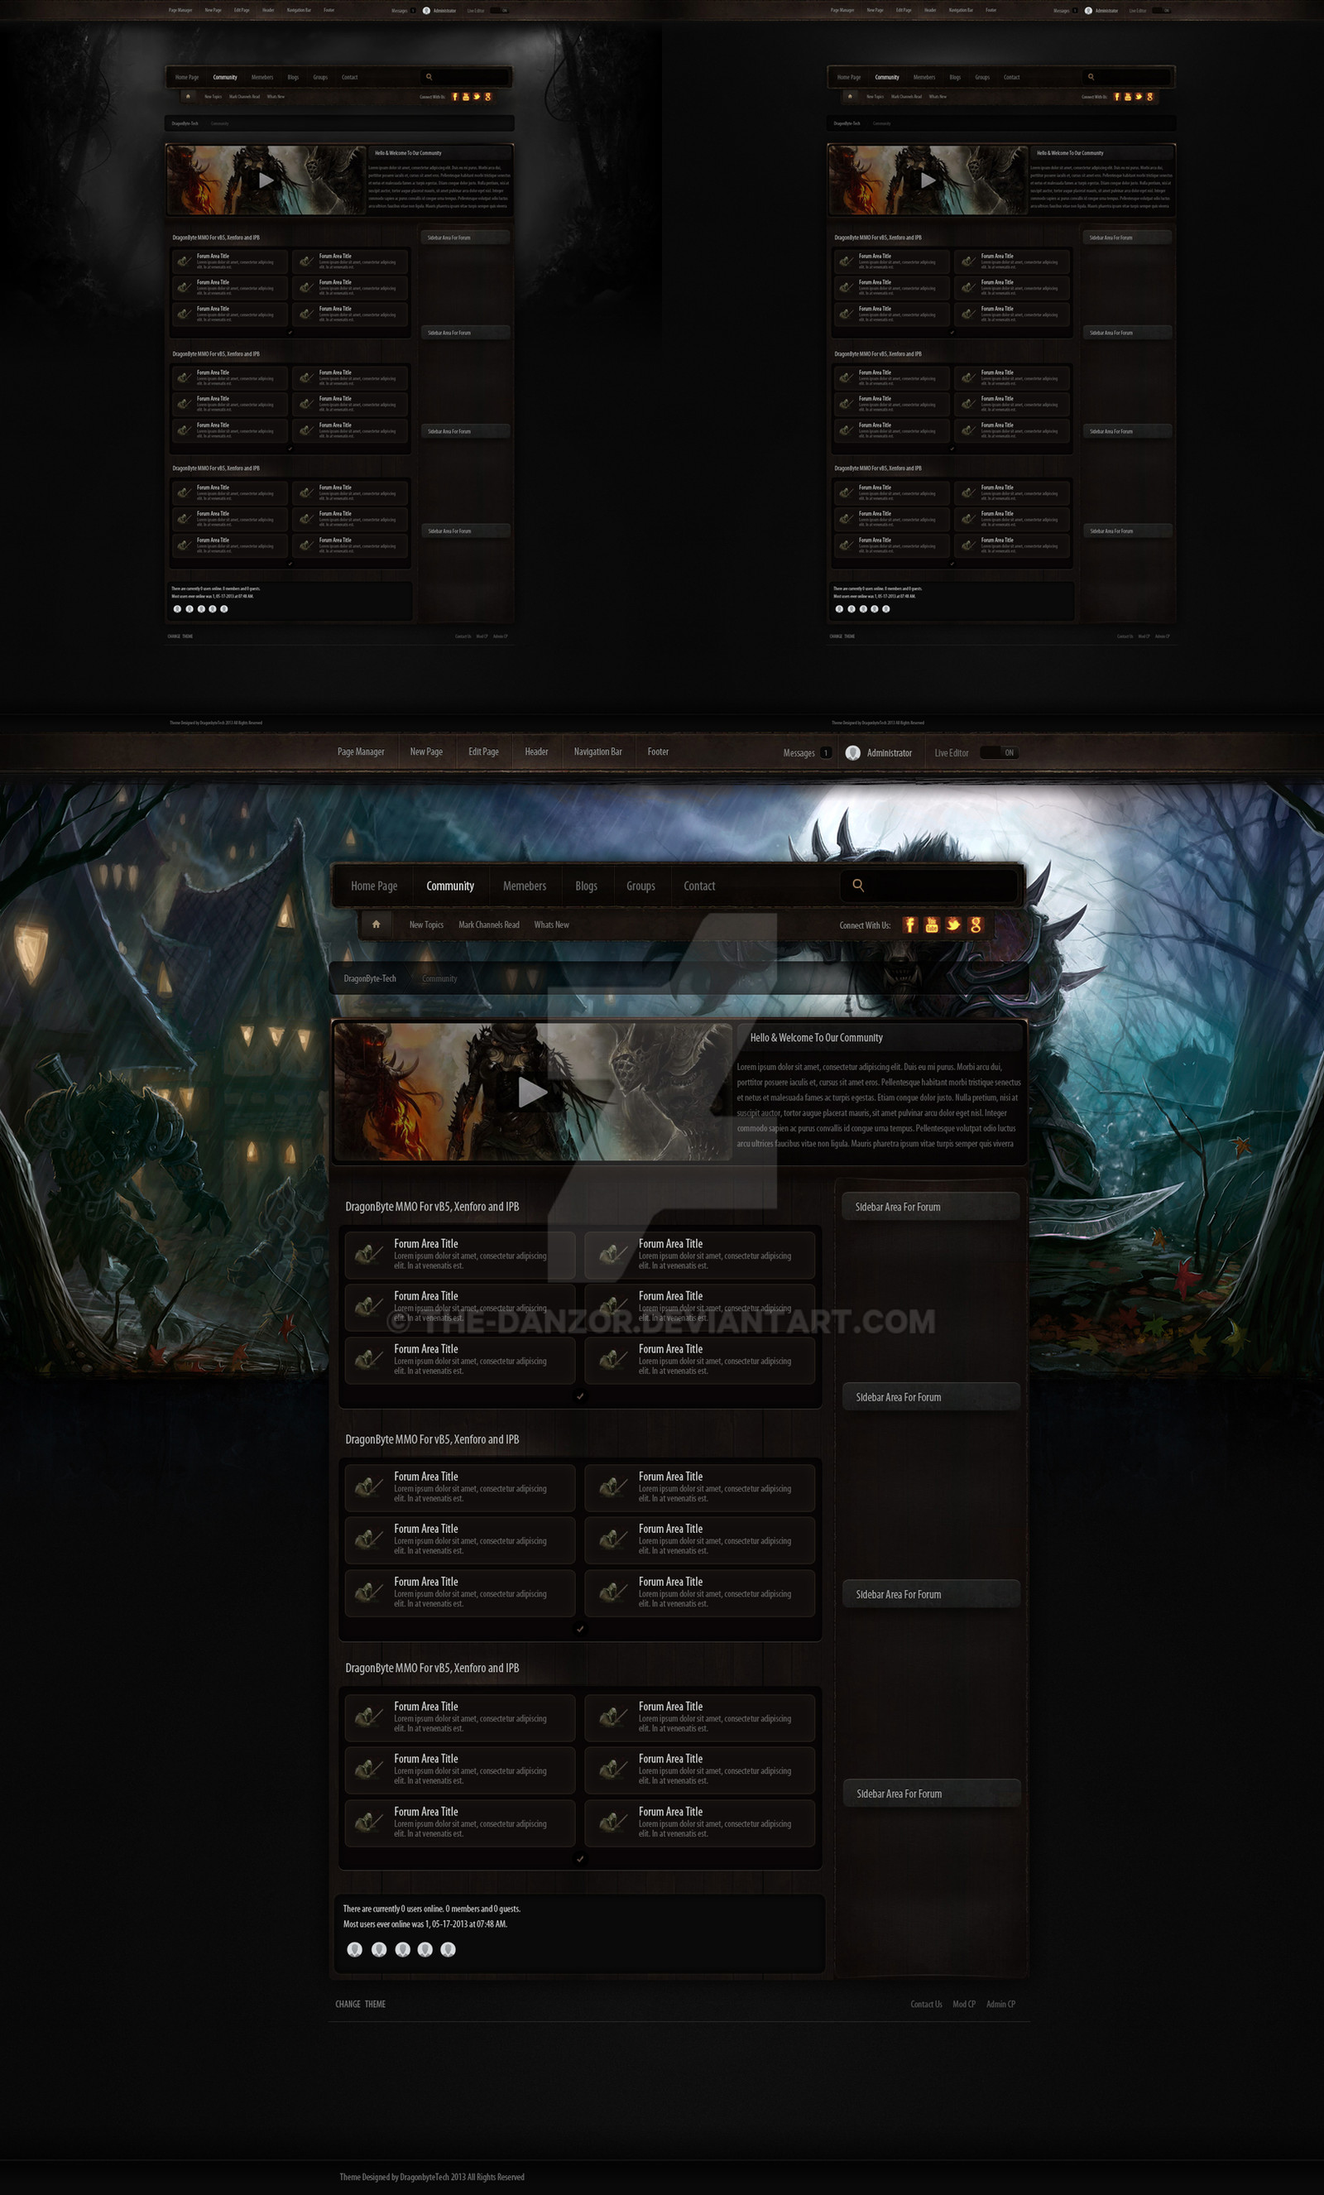Open the Facebook icon in large mockup
This screenshot has height=2195, width=1324.
(x=909, y=925)
